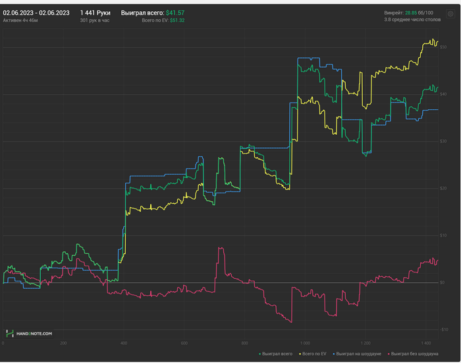Click winrate value 28.85 бб/100

point(419,12)
